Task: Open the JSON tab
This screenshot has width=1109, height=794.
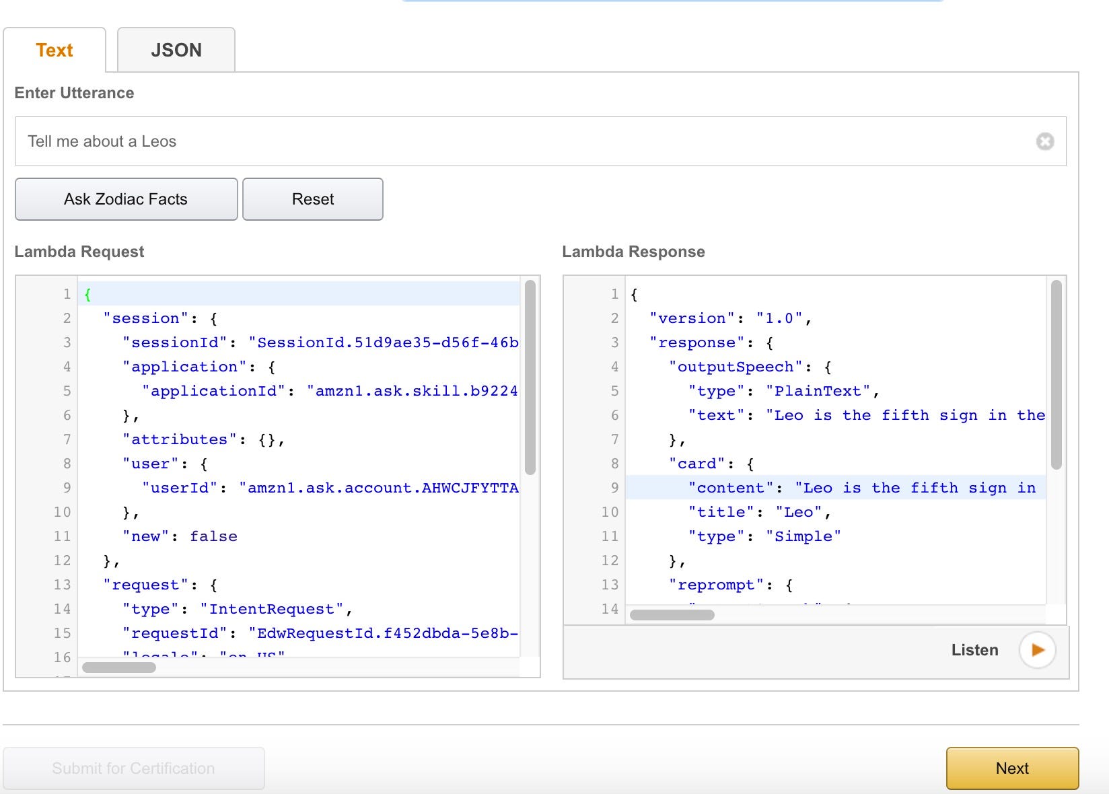Action: click(176, 50)
